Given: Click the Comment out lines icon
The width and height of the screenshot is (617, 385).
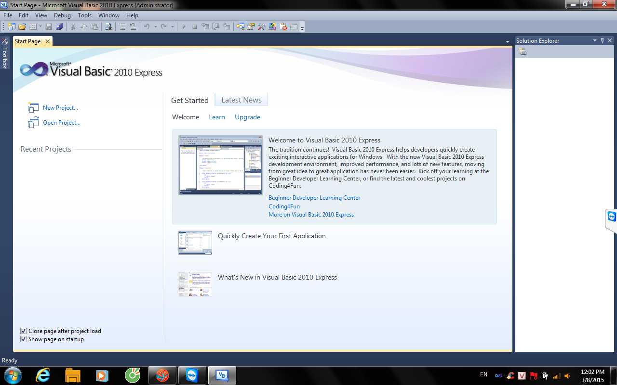Looking at the screenshot, I should coord(122,26).
